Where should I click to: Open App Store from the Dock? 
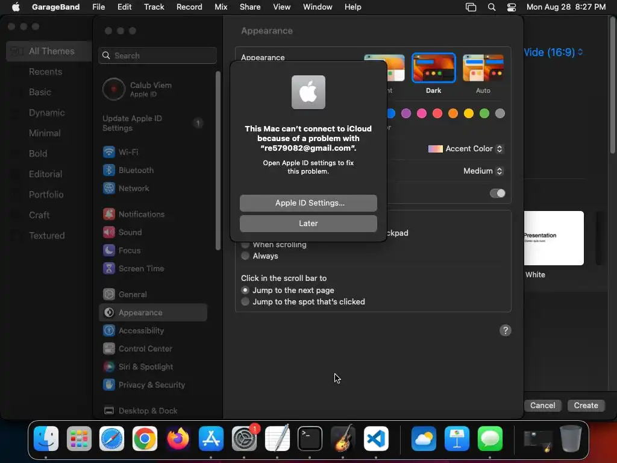tap(211, 439)
